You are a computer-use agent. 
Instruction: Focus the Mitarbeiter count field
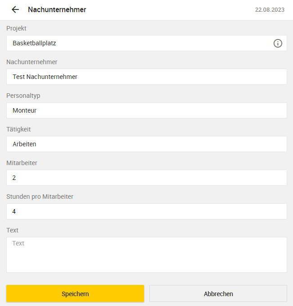coord(147,178)
